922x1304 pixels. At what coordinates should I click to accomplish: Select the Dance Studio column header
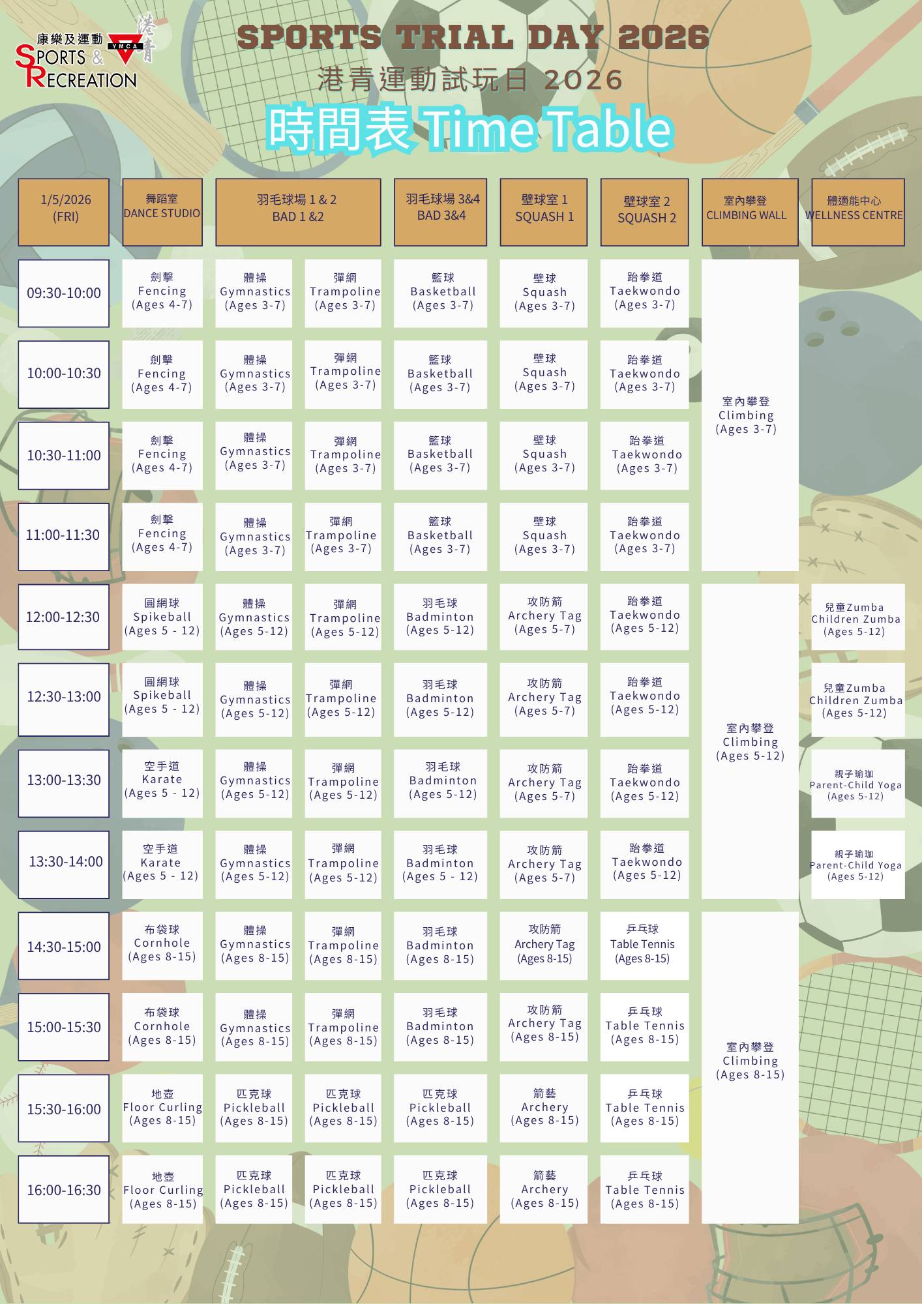[162, 212]
